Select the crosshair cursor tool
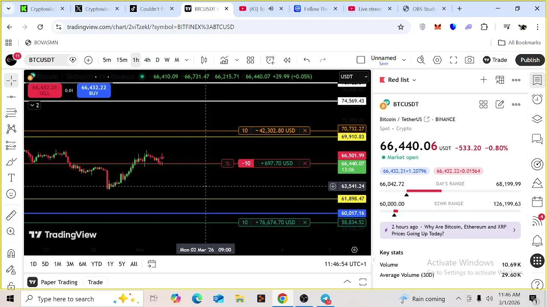This screenshot has height=307, width=547. [x=12, y=80]
